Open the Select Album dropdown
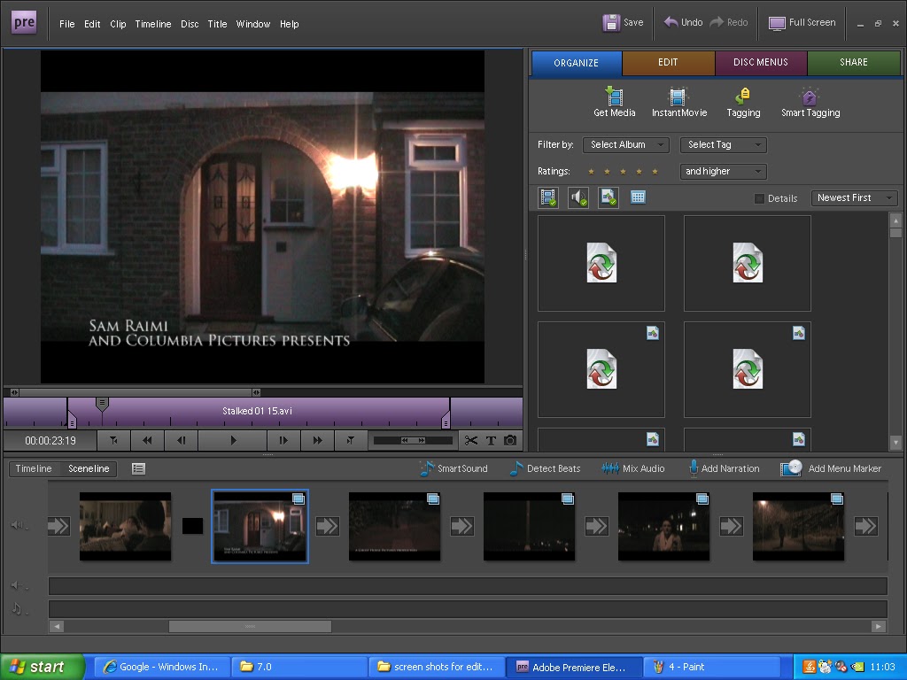Screen dimensions: 907x680 (626, 144)
